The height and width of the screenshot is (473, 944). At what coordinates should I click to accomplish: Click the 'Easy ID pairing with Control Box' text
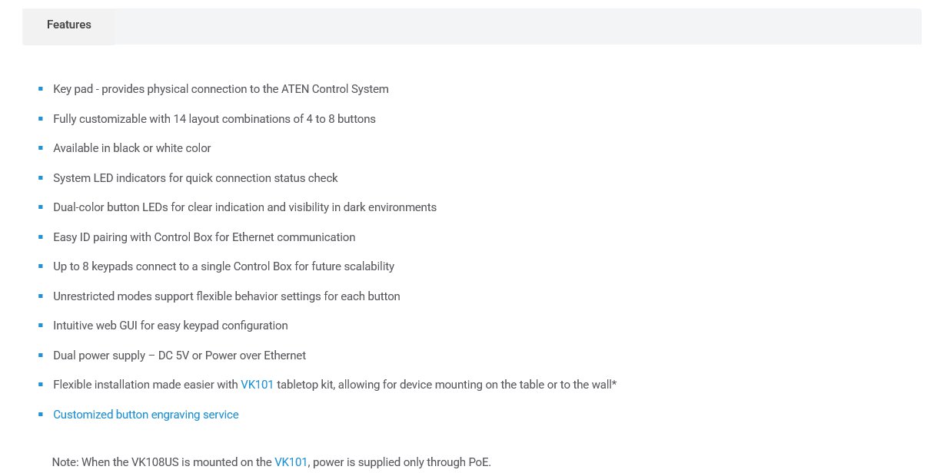pos(204,237)
